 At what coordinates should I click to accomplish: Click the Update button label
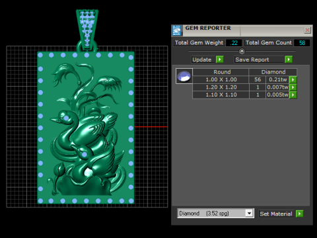202,59
